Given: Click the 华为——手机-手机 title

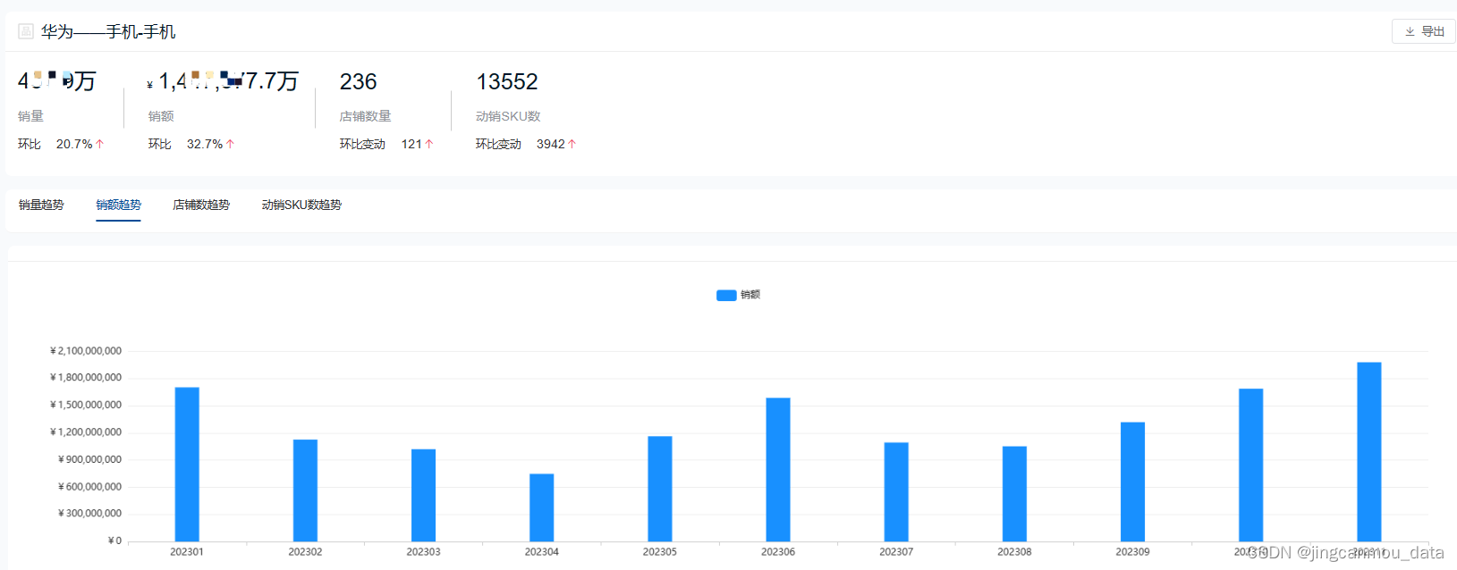Looking at the screenshot, I should (x=108, y=32).
